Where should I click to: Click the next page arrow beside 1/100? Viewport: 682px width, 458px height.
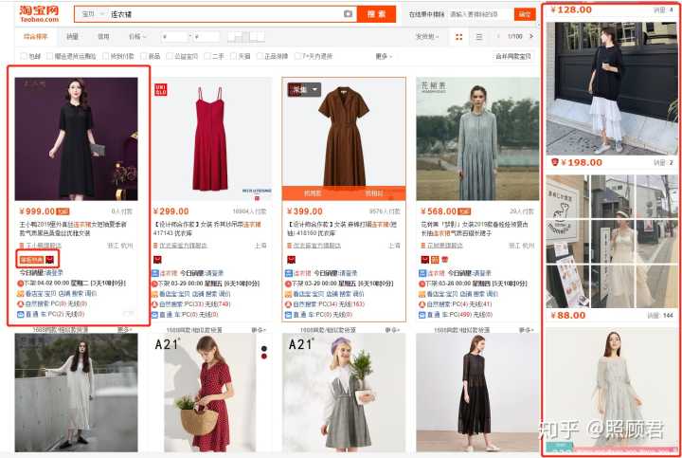pos(530,37)
